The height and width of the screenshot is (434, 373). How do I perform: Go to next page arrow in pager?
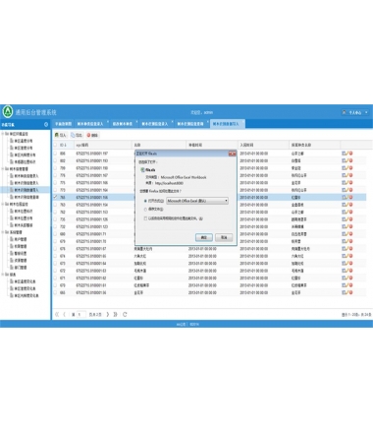[x=108, y=314]
